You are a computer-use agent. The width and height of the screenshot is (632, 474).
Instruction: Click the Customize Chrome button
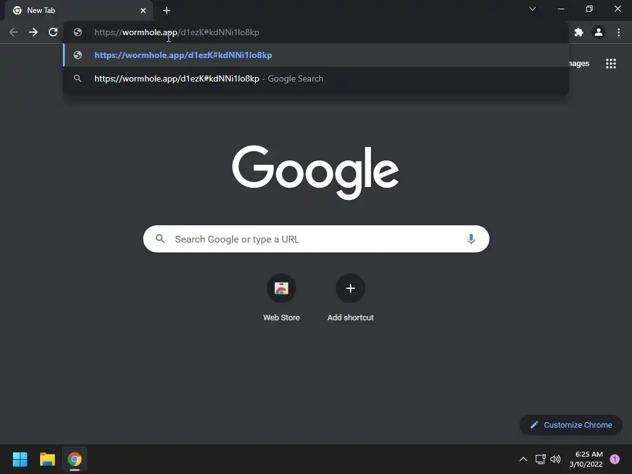tap(571, 425)
